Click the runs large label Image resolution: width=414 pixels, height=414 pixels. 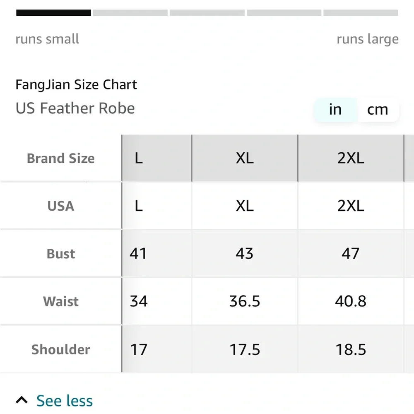[x=368, y=39]
